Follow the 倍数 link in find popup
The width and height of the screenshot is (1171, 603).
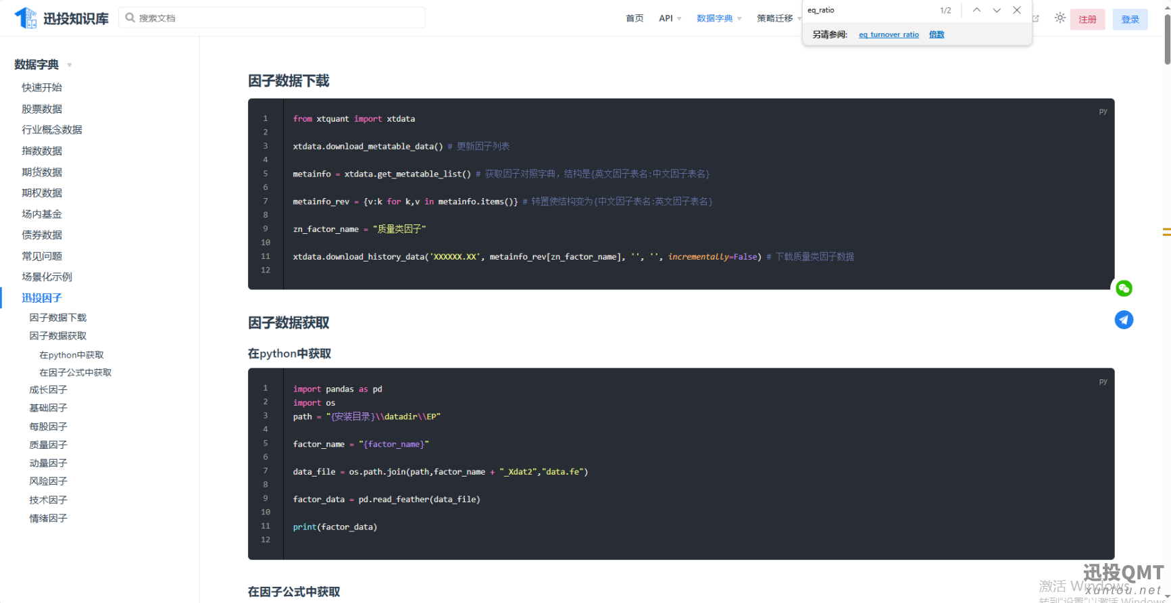pos(937,34)
